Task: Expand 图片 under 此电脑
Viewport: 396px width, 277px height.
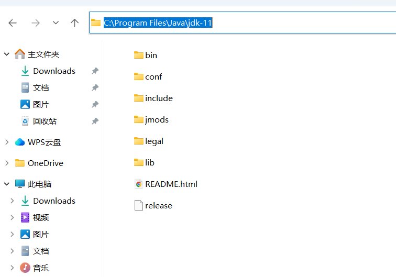Action: pyautogui.click(x=12, y=235)
